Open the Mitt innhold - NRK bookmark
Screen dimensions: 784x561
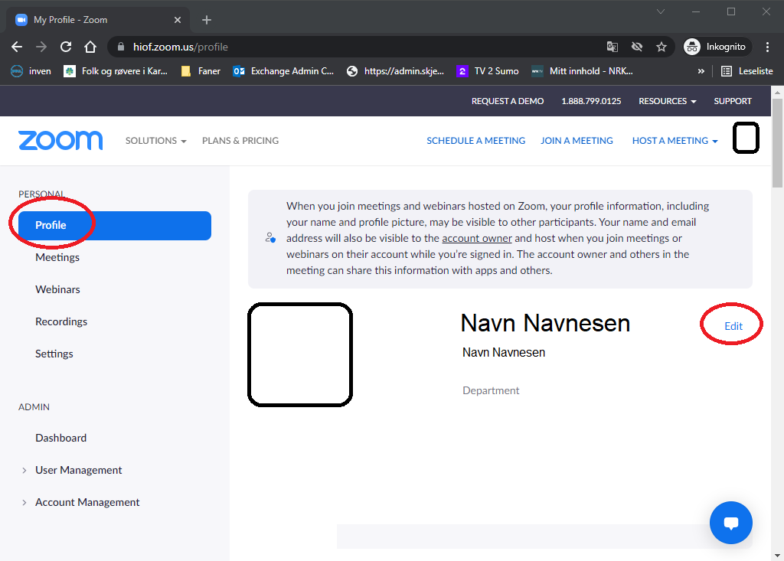[583, 71]
